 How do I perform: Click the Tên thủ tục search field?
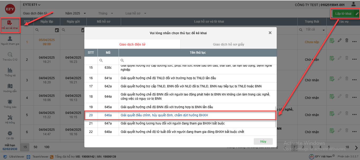(198, 61)
